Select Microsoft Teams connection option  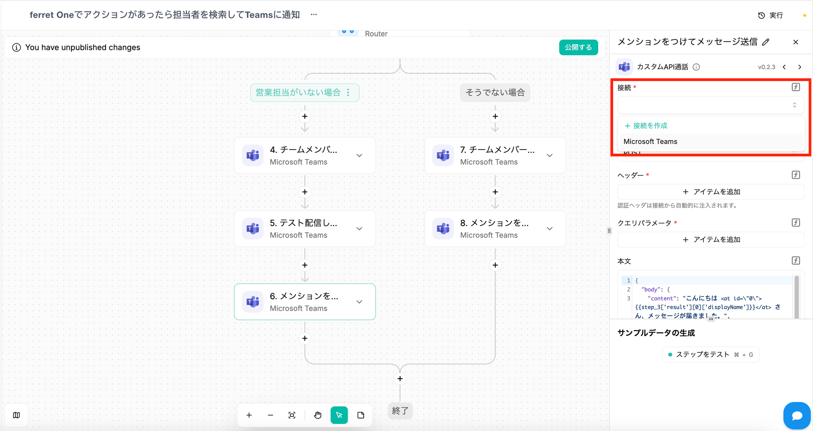coord(650,142)
